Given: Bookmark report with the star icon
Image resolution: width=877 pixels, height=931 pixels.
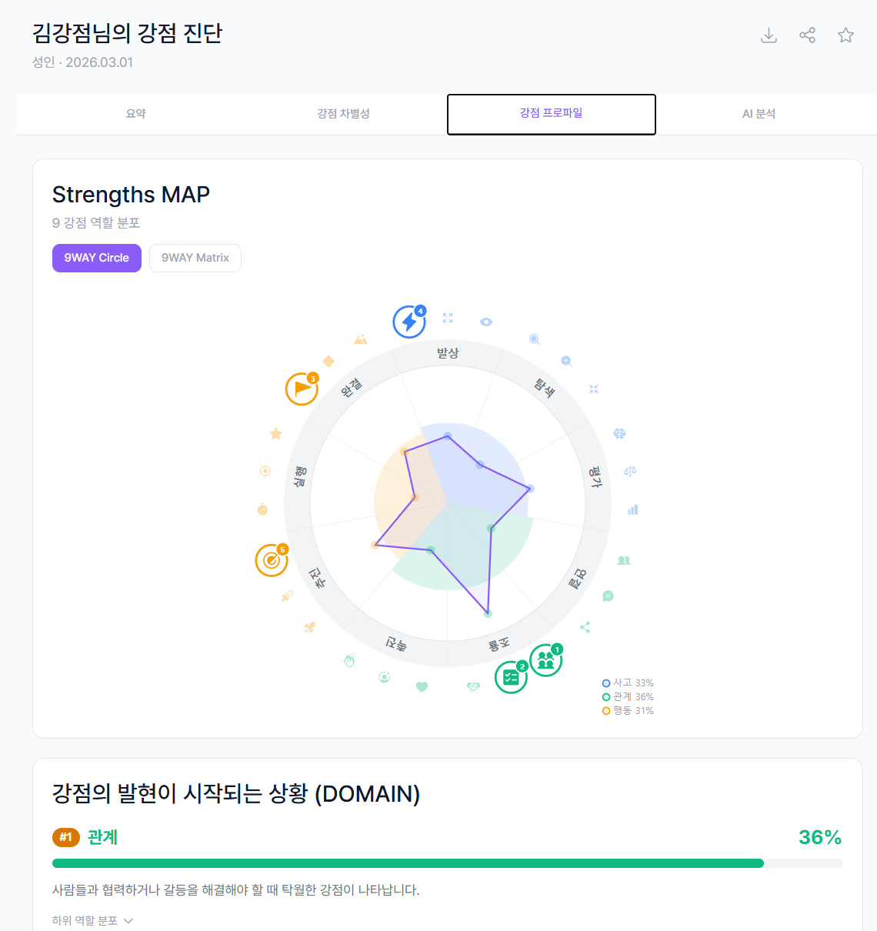Looking at the screenshot, I should pos(845,35).
